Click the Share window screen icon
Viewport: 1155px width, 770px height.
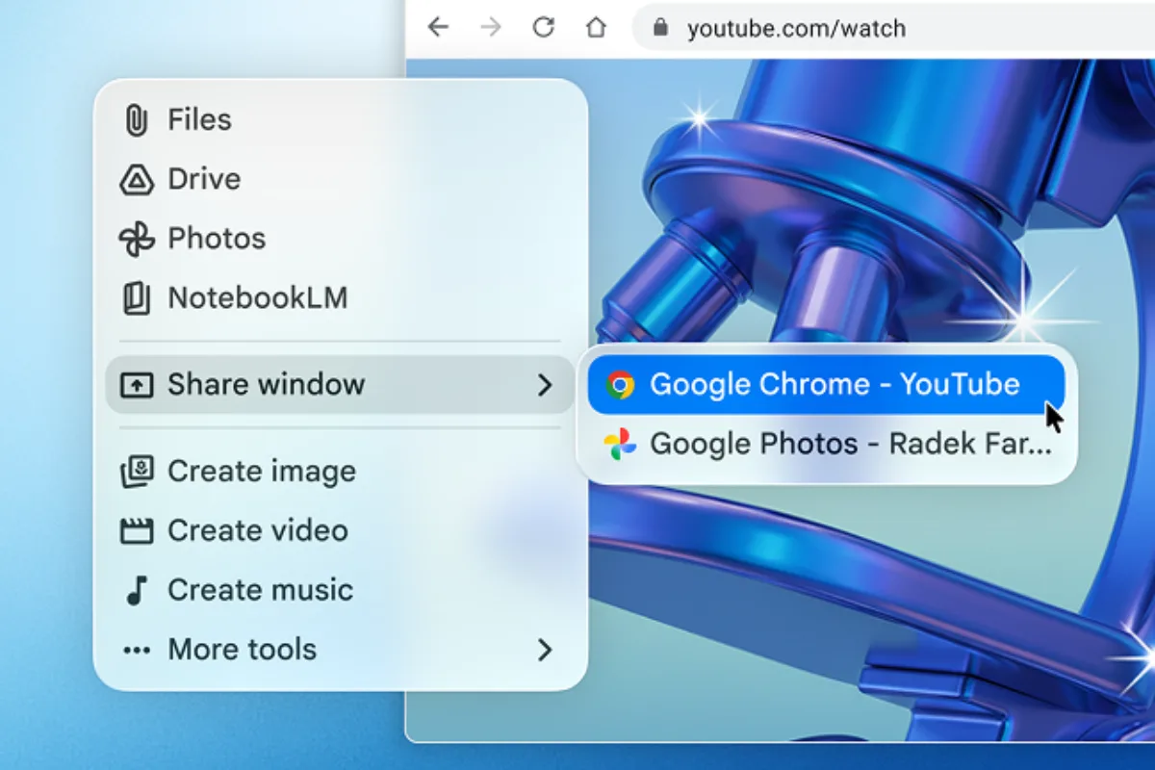[136, 385]
